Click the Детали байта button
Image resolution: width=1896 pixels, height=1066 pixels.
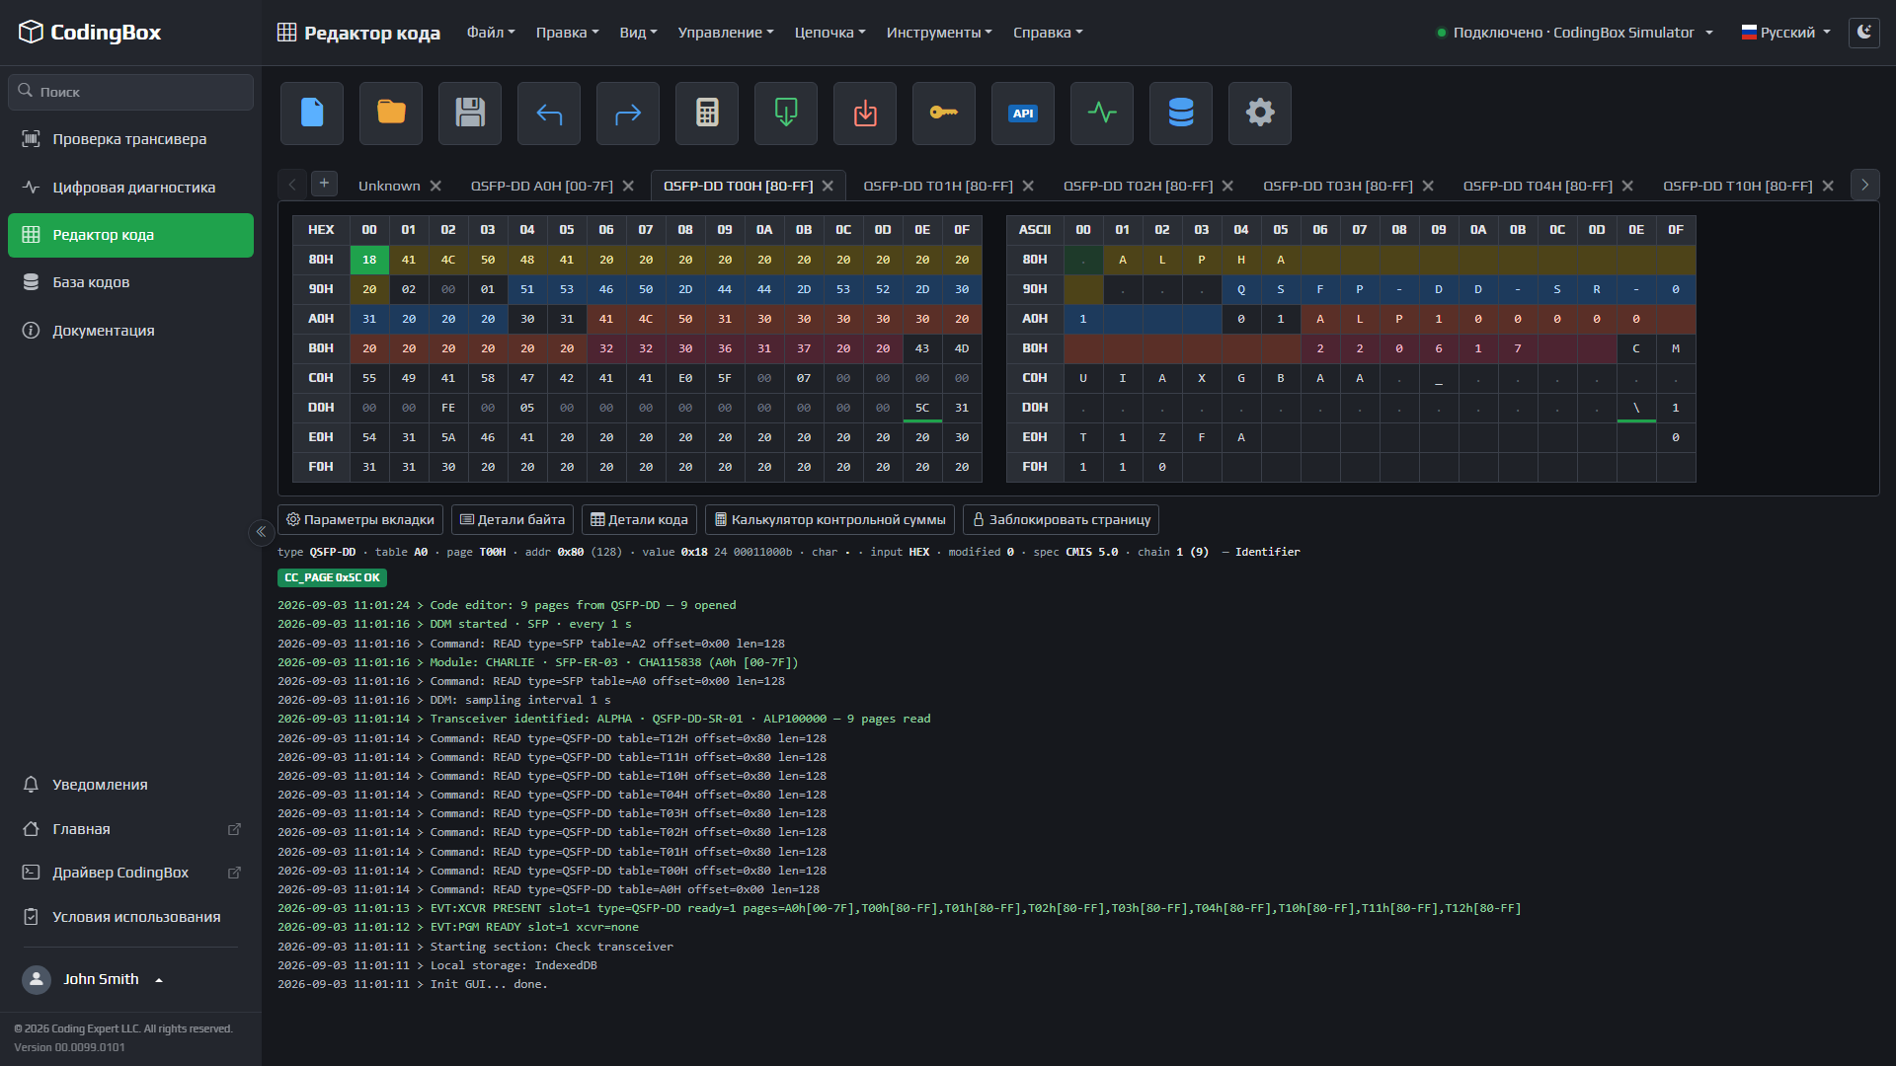point(513,520)
